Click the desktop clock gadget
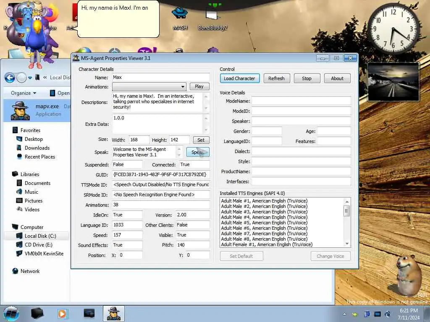 (x=393, y=29)
